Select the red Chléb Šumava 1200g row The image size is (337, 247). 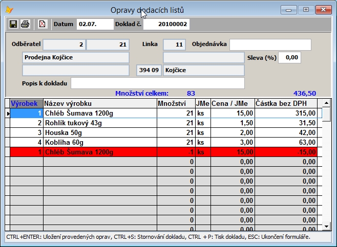163,152
